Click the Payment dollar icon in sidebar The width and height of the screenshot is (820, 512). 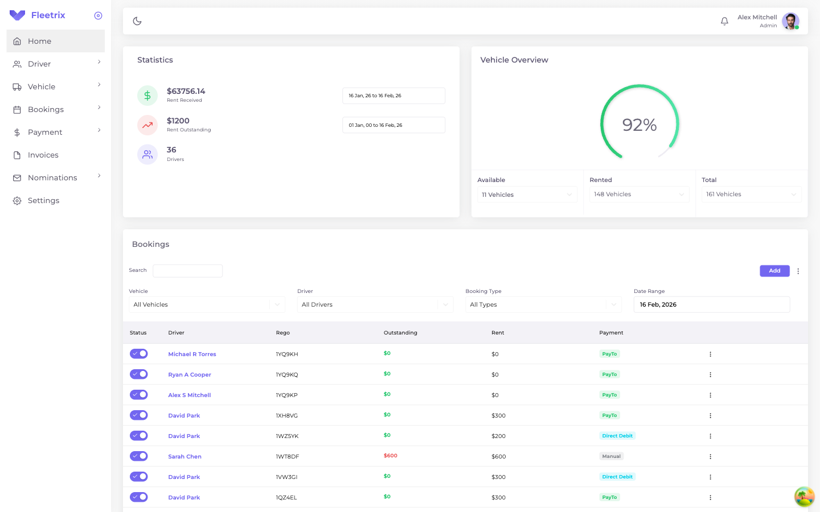tap(17, 132)
